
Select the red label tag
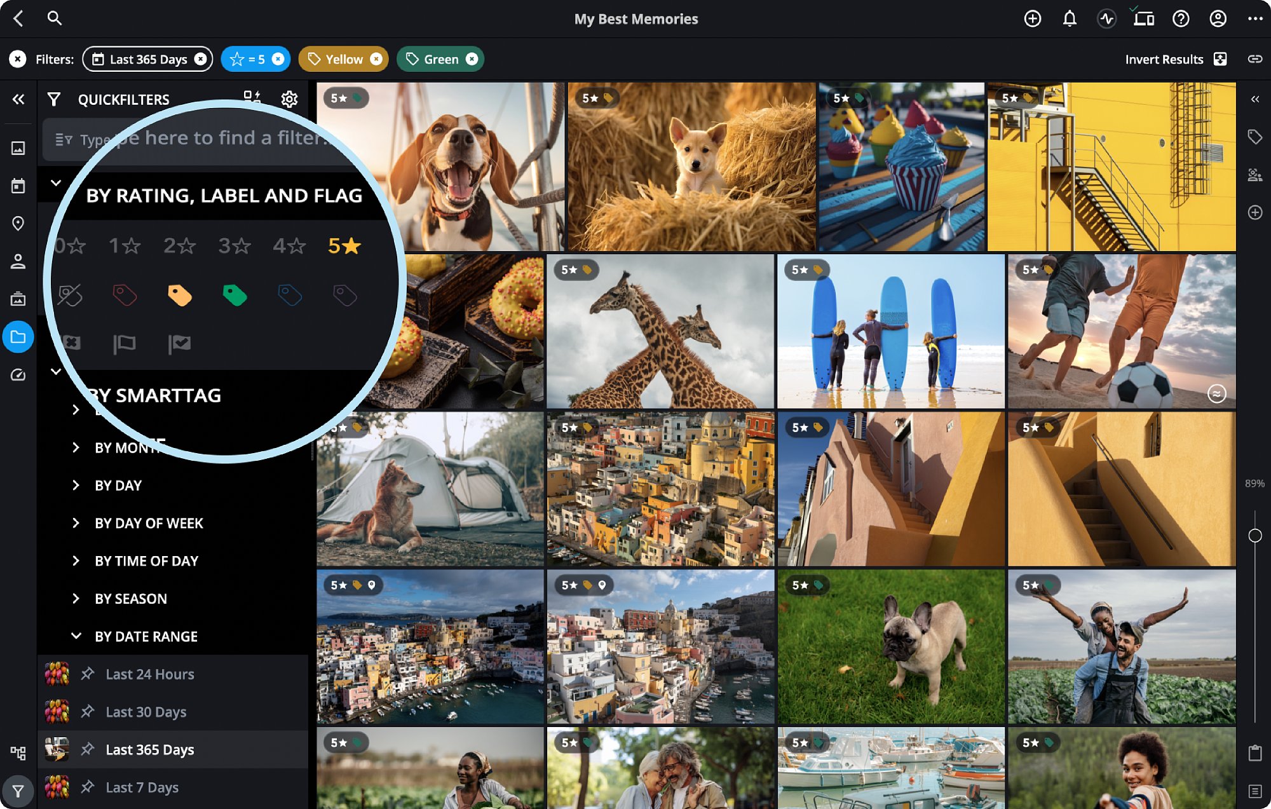(x=125, y=295)
